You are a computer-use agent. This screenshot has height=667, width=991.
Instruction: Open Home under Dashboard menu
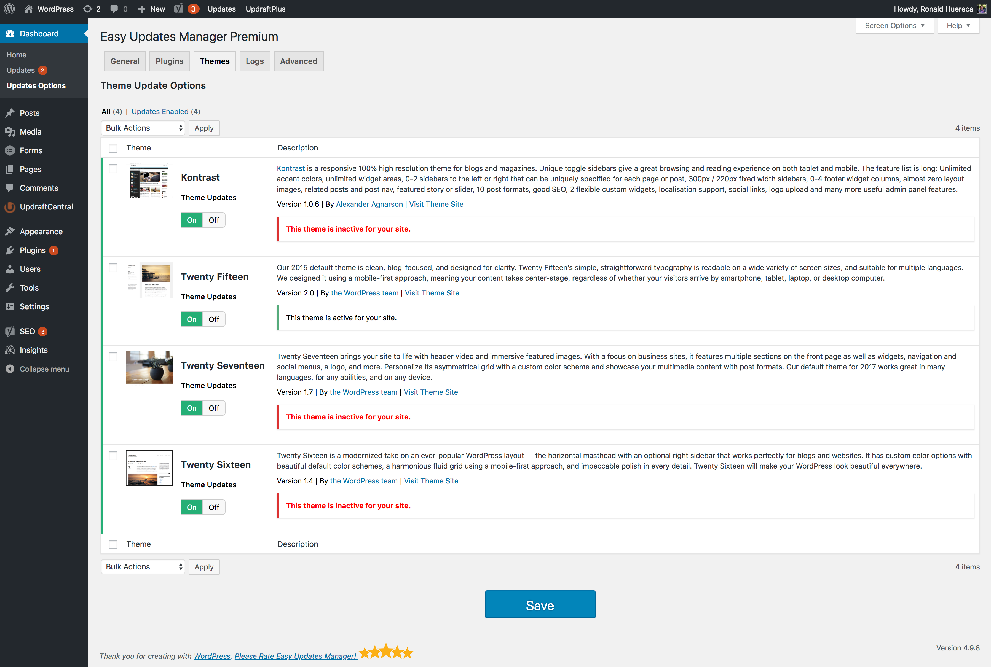pos(16,55)
